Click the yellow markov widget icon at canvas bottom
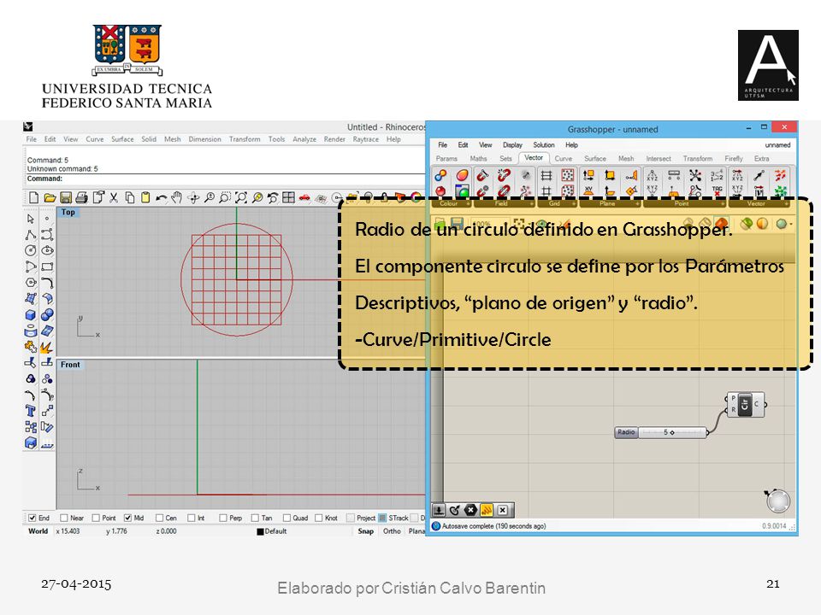The height and width of the screenshot is (615, 821). 487,510
